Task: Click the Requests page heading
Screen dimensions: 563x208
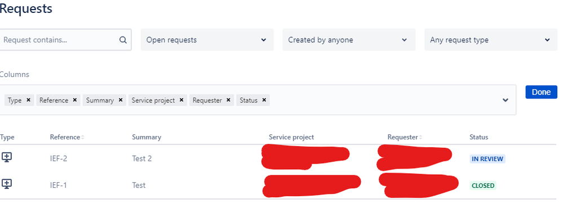Action: click(x=26, y=8)
